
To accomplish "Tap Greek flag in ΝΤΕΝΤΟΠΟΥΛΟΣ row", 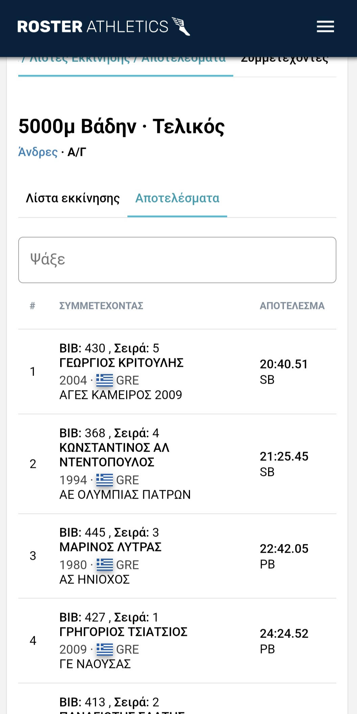I will [104, 480].
